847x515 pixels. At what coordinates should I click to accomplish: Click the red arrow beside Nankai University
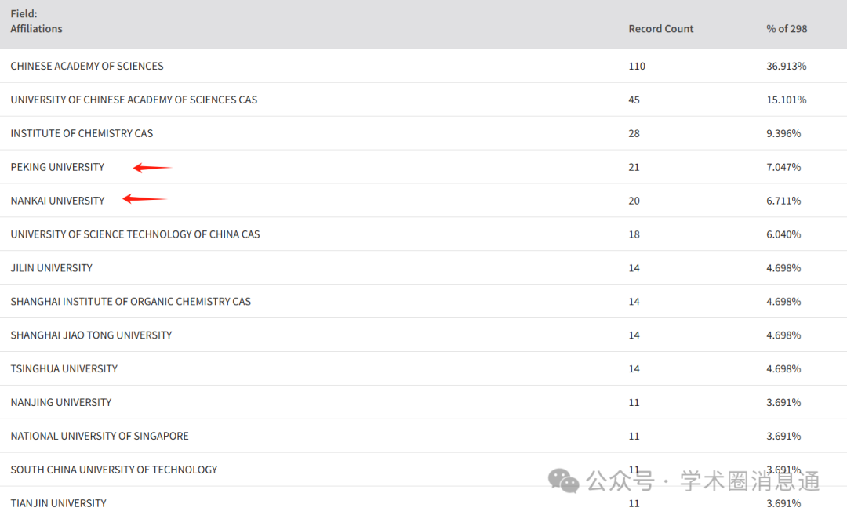pyautogui.click(x=145, y=200)
